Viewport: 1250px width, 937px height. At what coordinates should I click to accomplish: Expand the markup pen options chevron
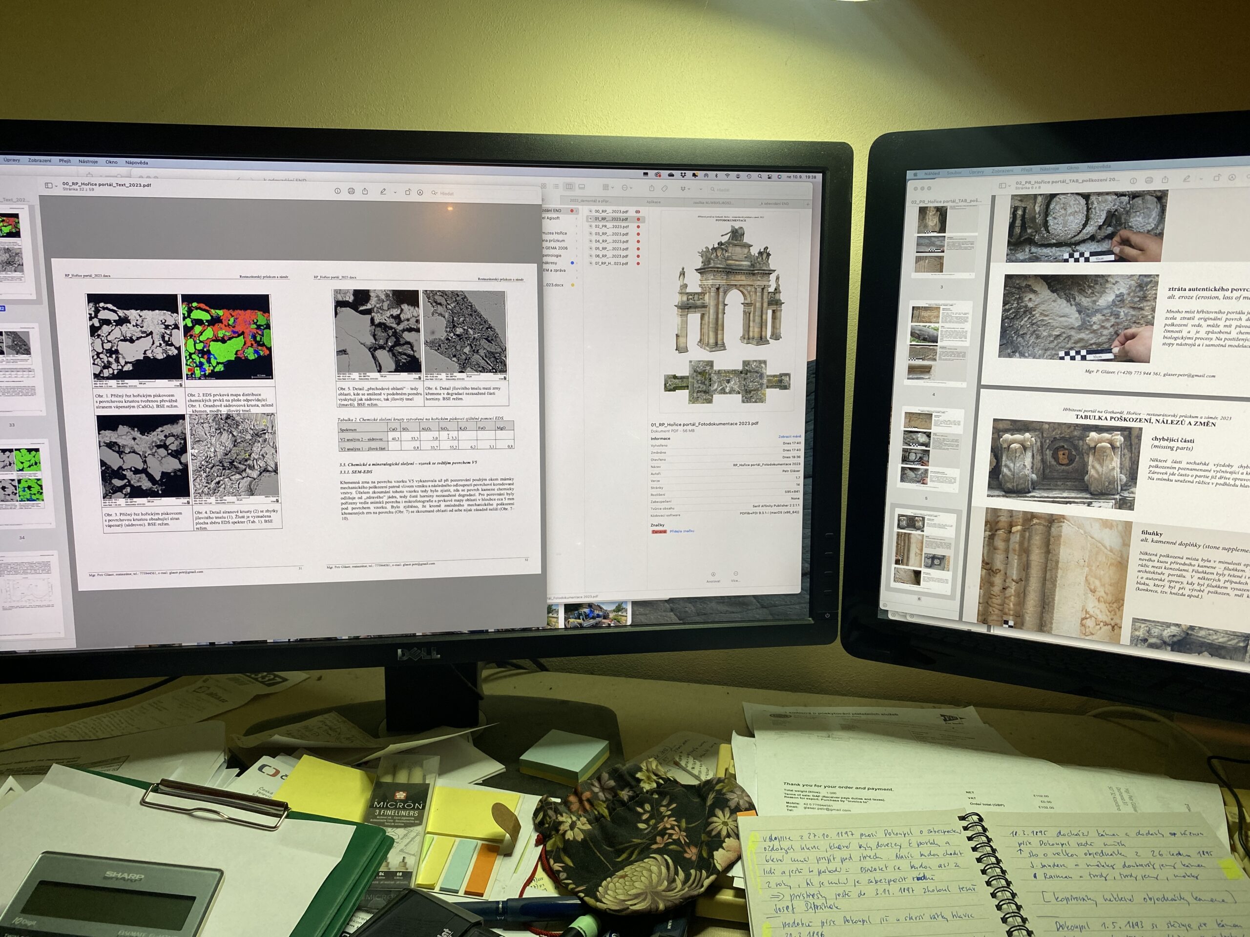pos(395,192)
